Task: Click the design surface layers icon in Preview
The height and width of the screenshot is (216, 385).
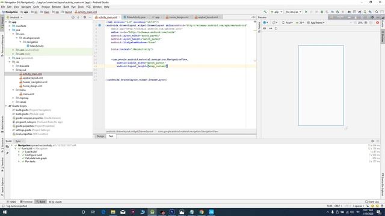Action: pyautogui.click(x=265, y=23)
